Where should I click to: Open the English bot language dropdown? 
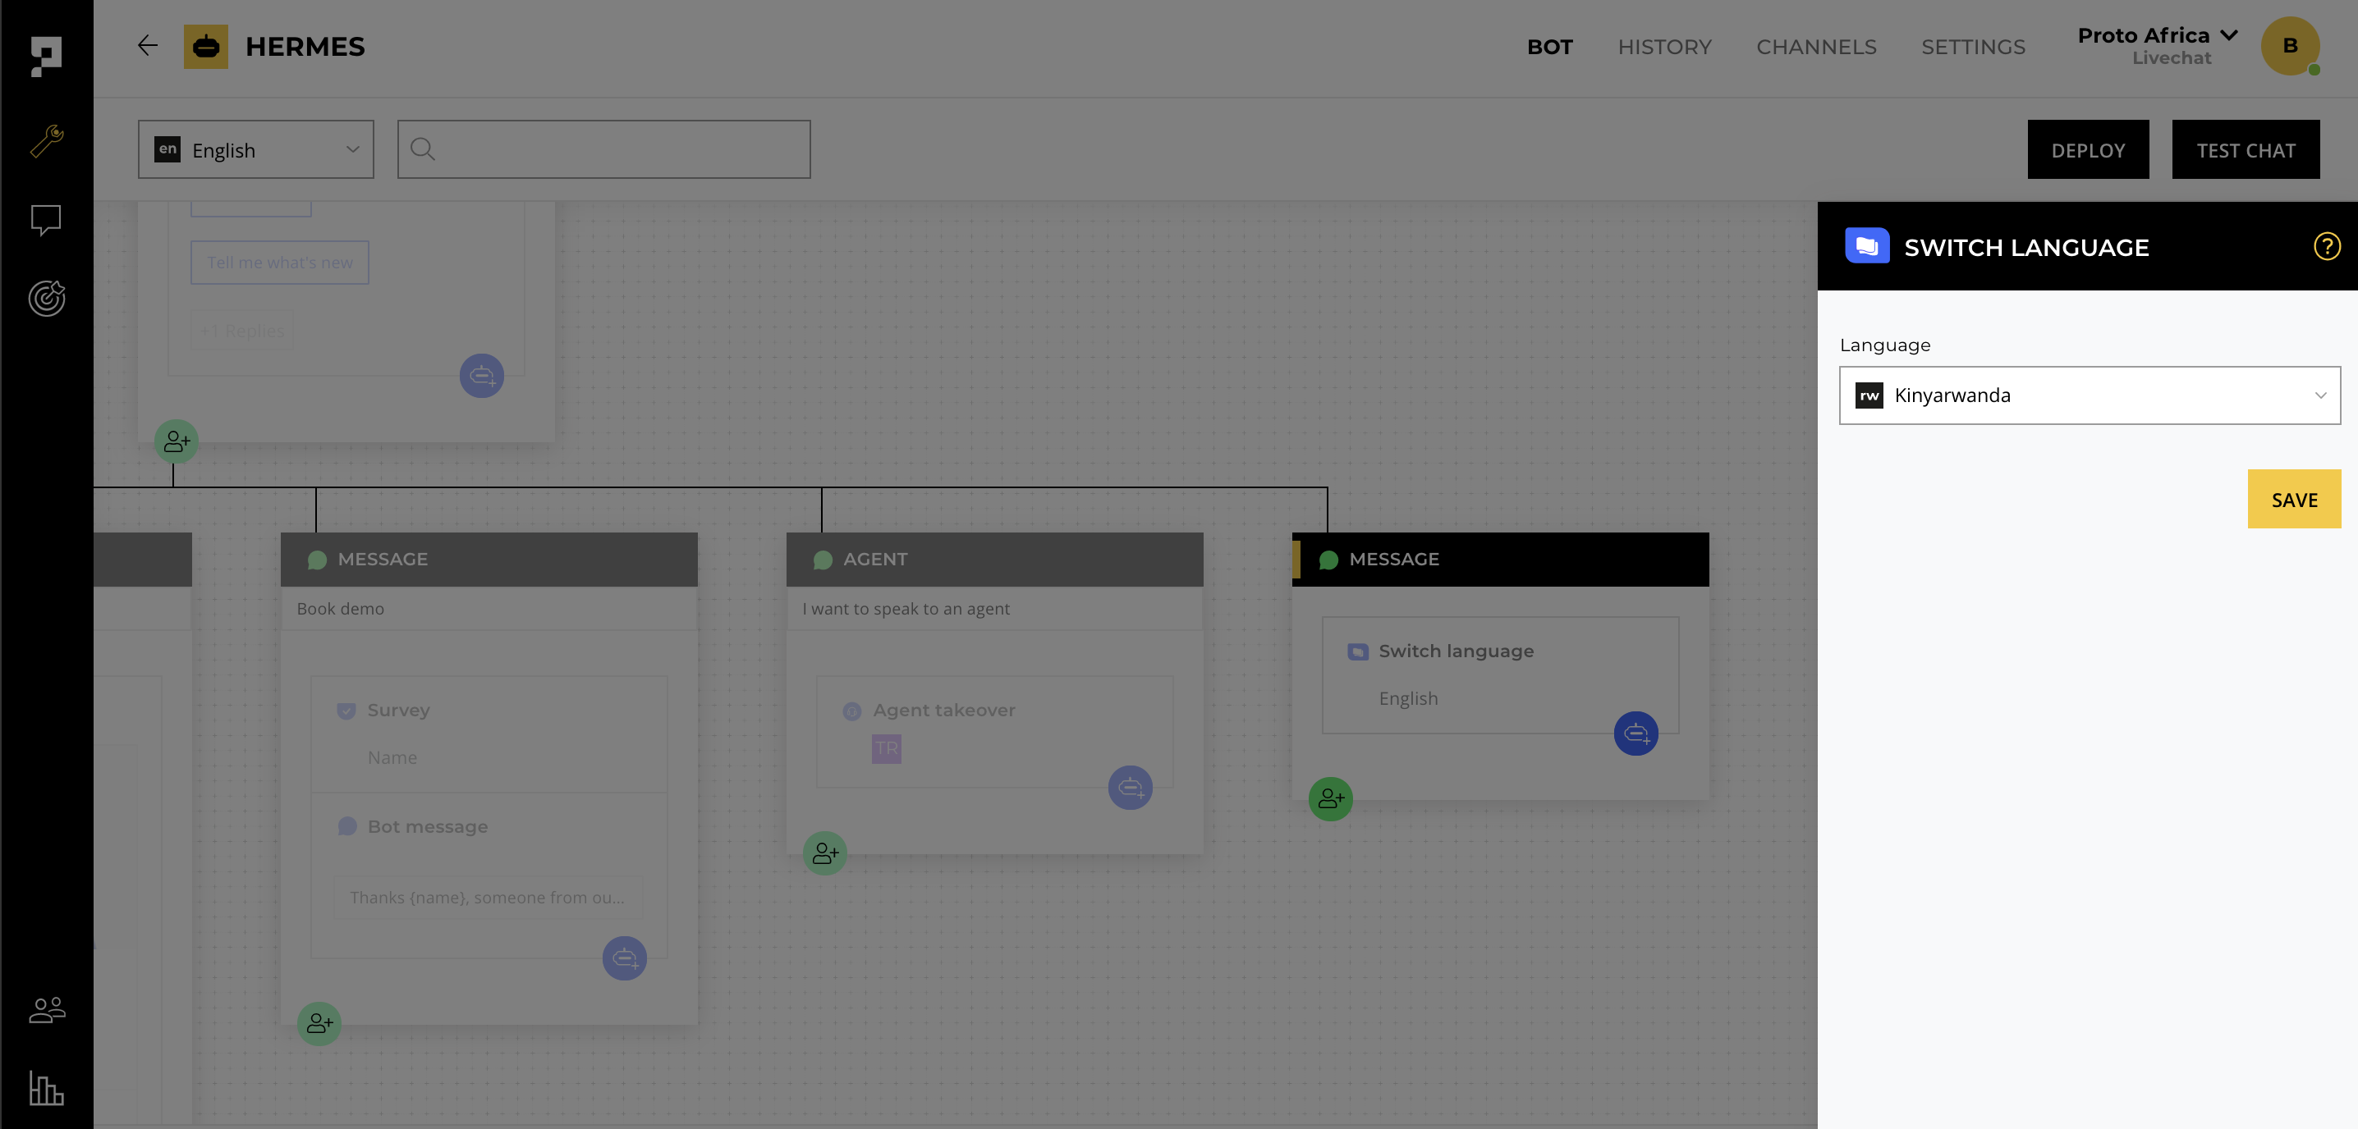(x=255, y=149)
